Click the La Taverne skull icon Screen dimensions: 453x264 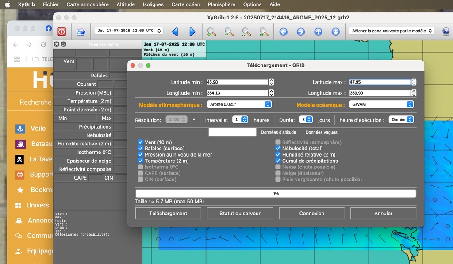point(19,159)
